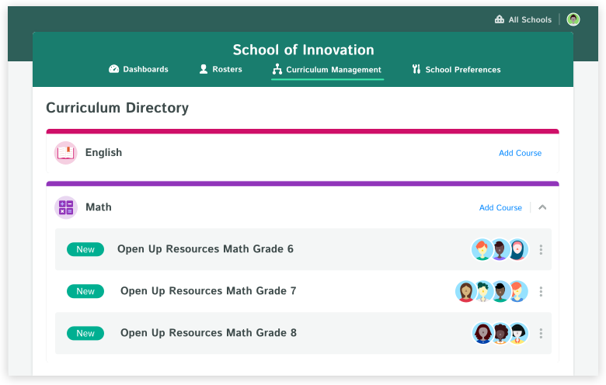Open the All Schools selector
The image size is (606, 385).
click(523, 19)
